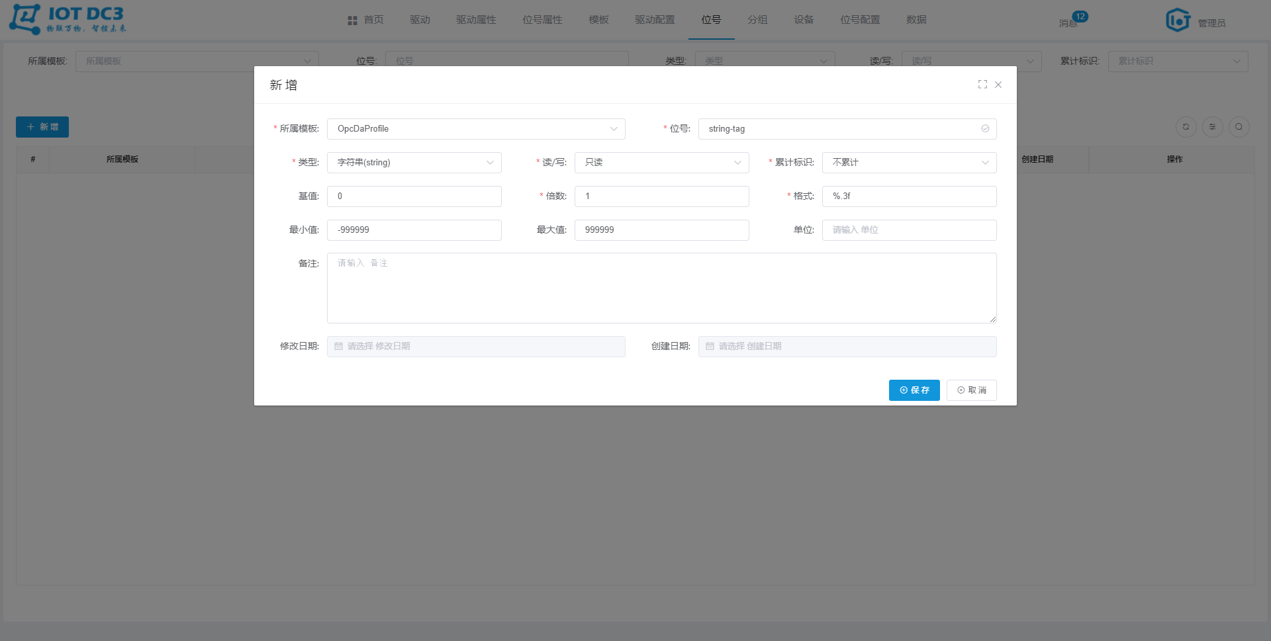Click the 保存 save button

[x=914, y=390]
